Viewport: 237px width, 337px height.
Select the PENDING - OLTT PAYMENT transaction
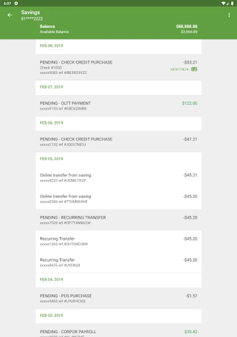pos(118,106)
